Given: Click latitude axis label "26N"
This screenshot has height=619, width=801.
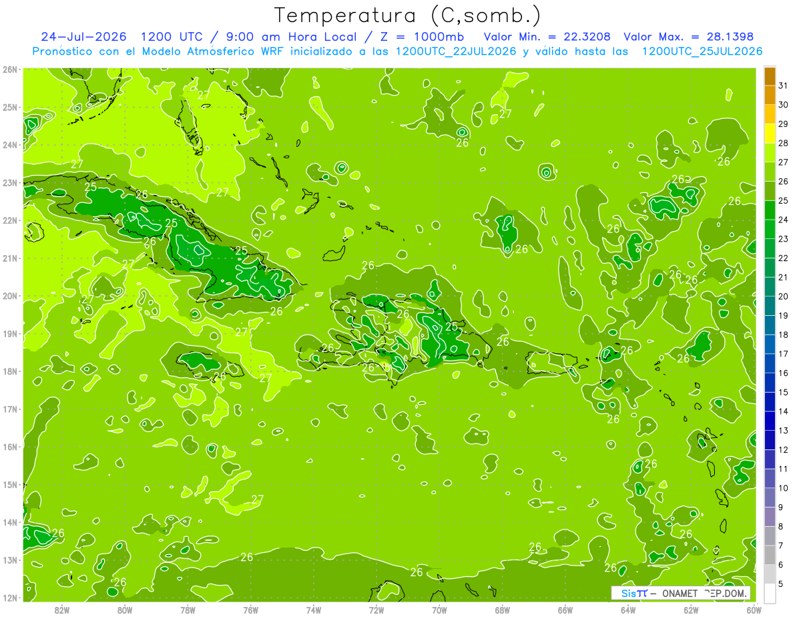Looking at the screenshot, I should tap(11, 69).
